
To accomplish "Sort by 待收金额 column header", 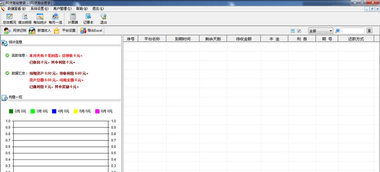I will [244, 39].
